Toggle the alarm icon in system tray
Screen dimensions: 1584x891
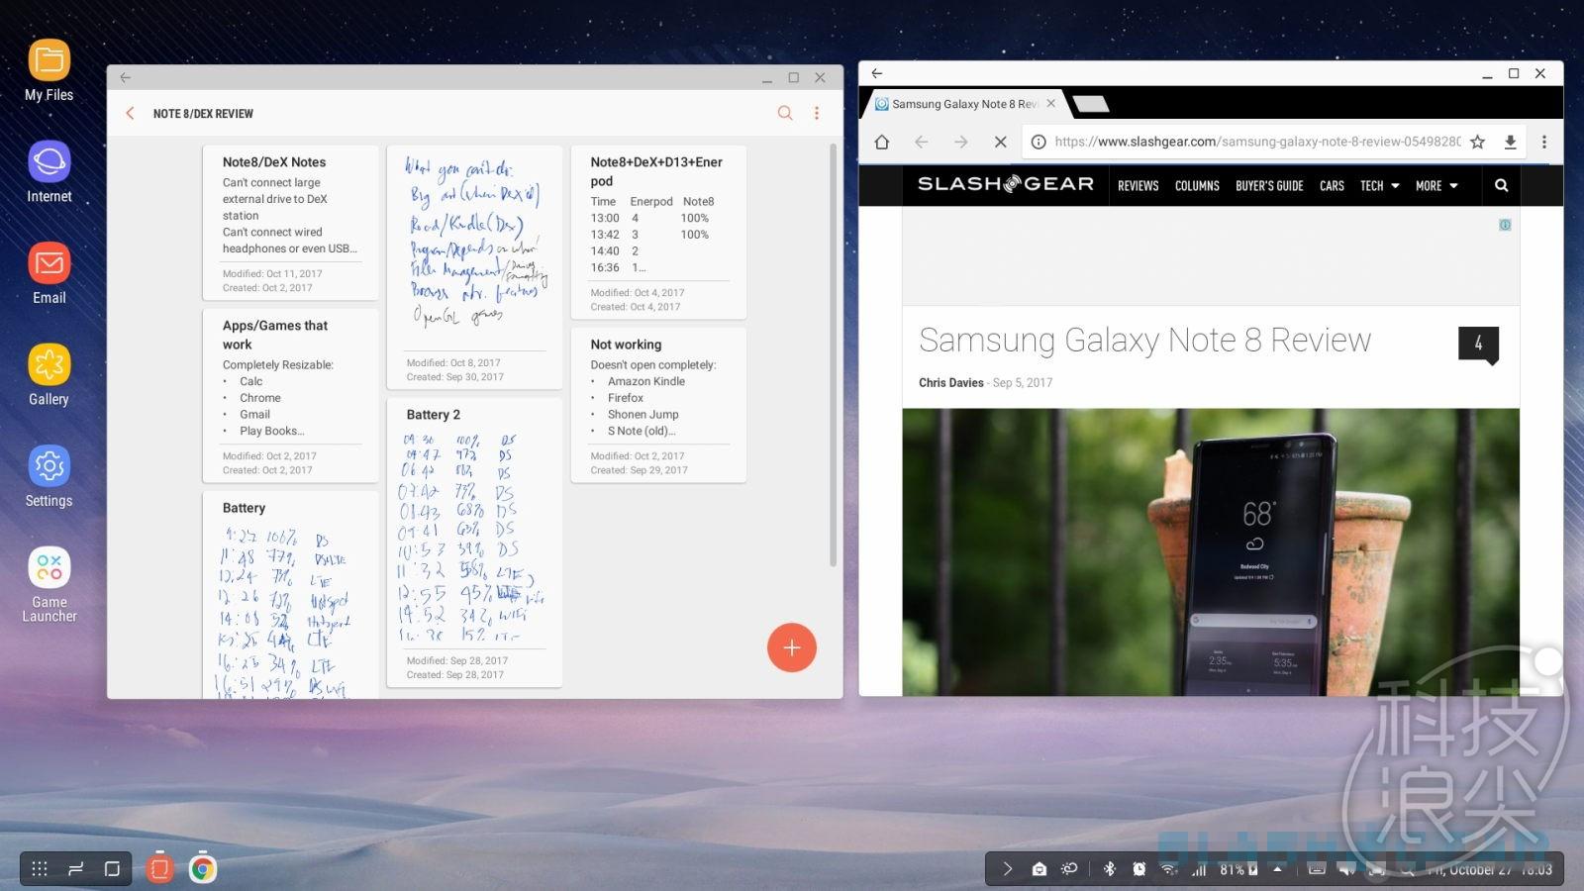tap(1138, 868)
